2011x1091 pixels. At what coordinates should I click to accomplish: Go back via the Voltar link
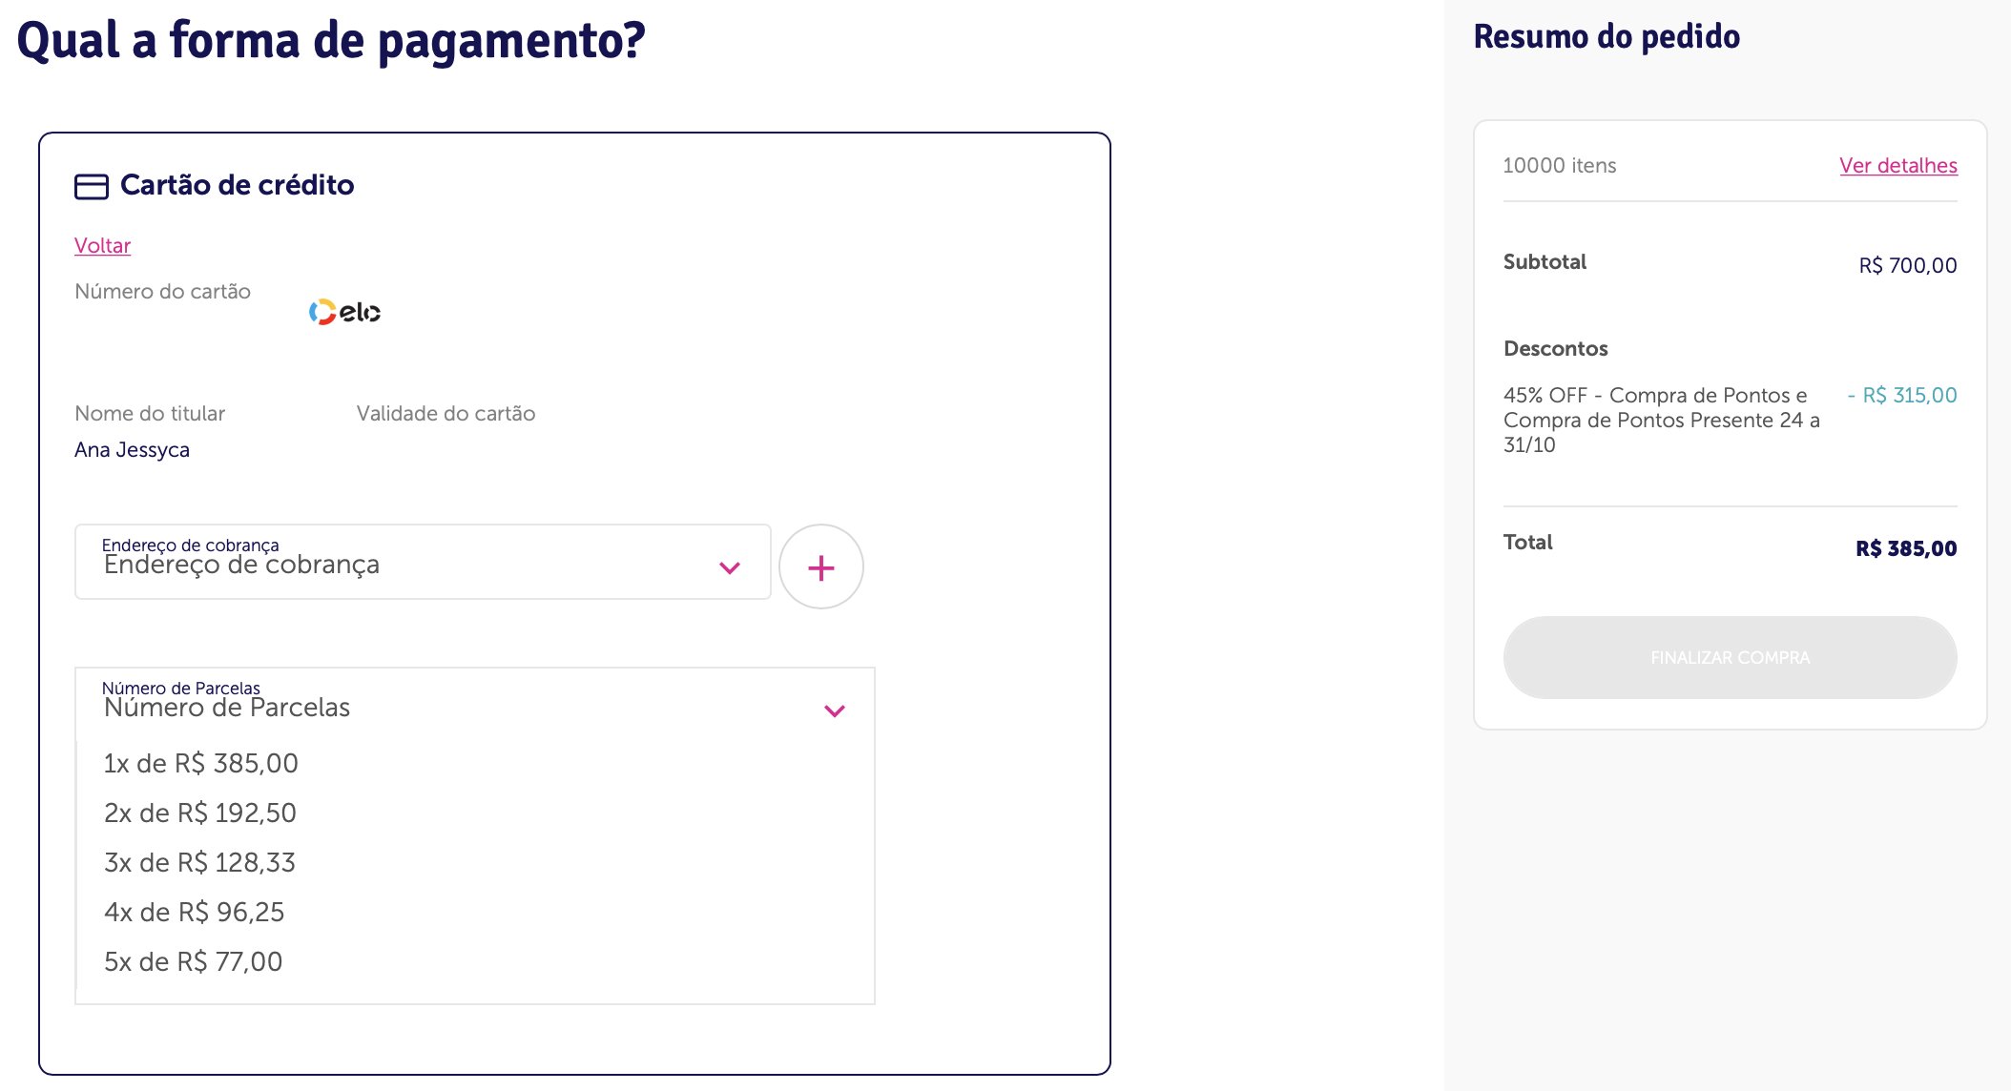[102, 245]
